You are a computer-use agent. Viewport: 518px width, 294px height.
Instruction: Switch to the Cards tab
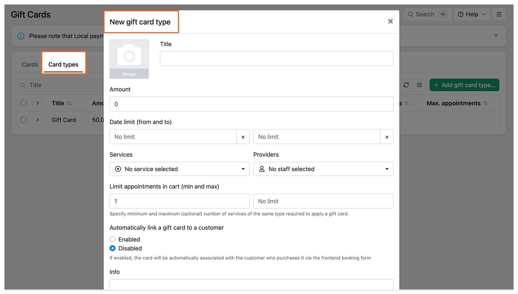(30, 64)
